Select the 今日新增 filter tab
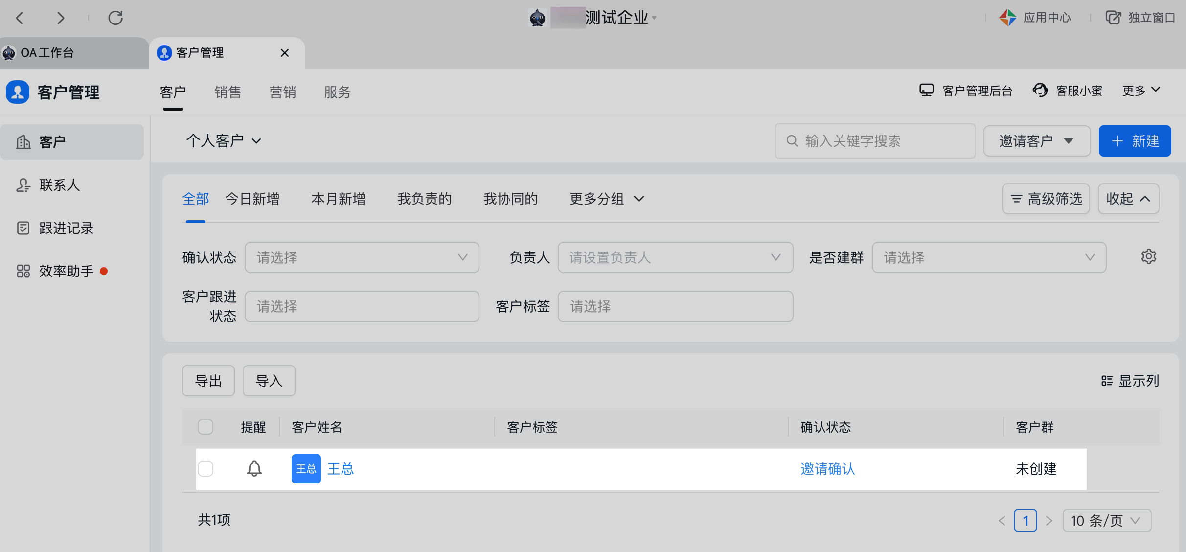The image size is (1186, 552). (252, 199)
